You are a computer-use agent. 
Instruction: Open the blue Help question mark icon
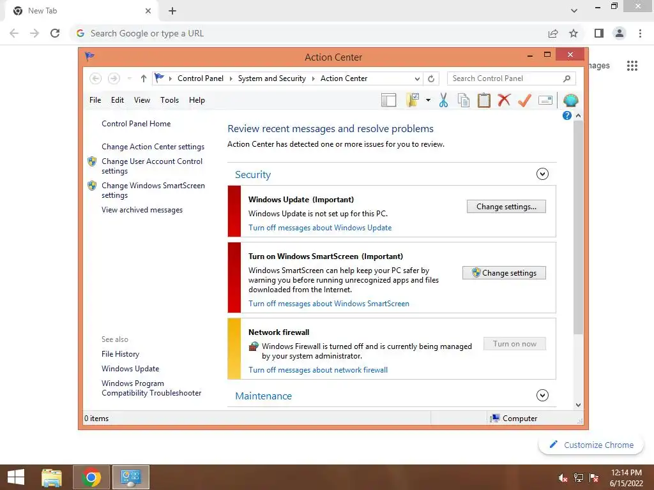pos(567,115)
